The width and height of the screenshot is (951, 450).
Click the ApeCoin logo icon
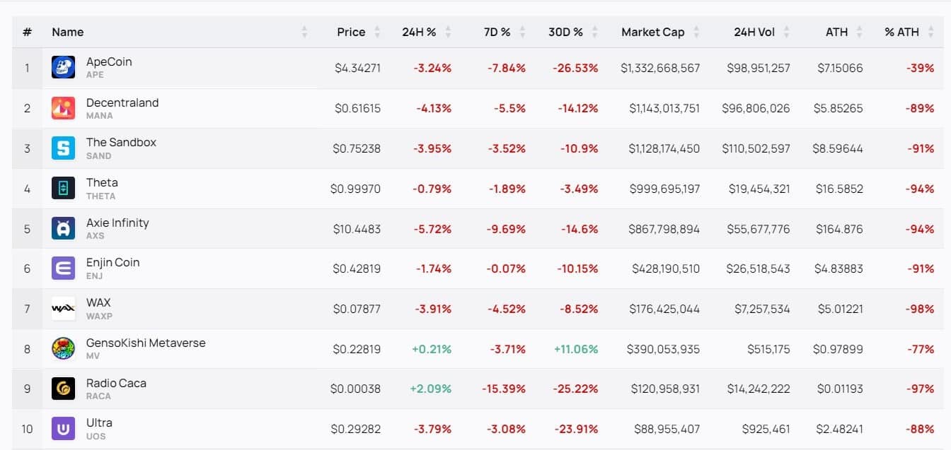[63, 68]
